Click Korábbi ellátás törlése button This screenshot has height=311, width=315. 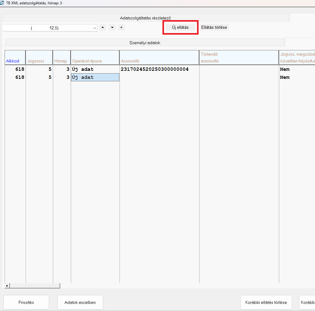pyautogui.click(x=266, y=302)
